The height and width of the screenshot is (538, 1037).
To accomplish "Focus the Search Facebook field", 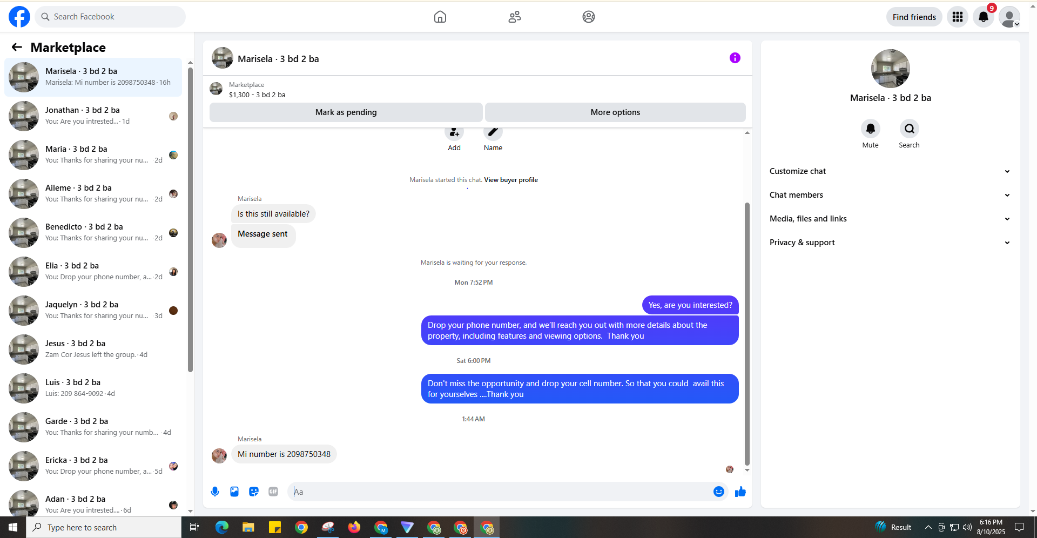I will pyautogui.click(x=110, y=17).
